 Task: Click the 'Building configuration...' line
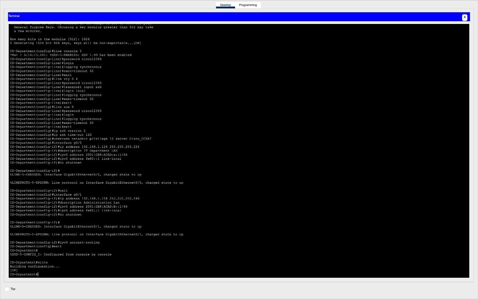(x=35, y=266)
